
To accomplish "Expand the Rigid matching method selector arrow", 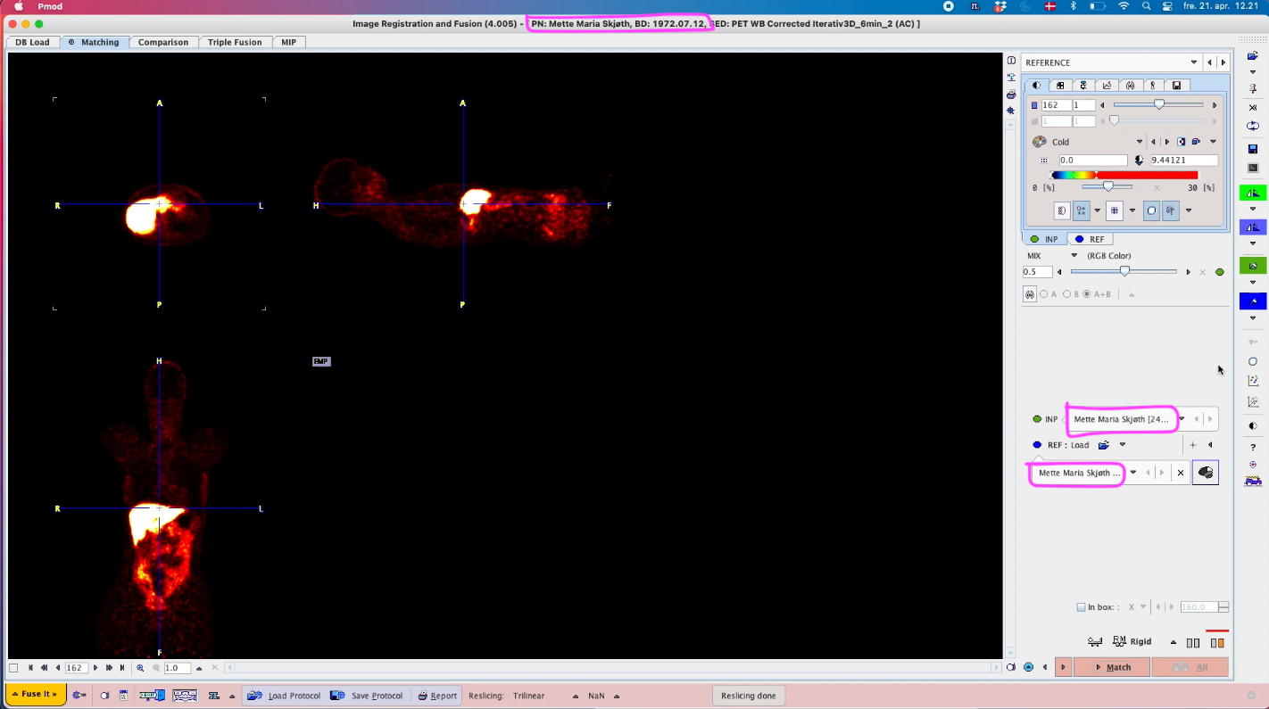I will tap(1174, 642).
